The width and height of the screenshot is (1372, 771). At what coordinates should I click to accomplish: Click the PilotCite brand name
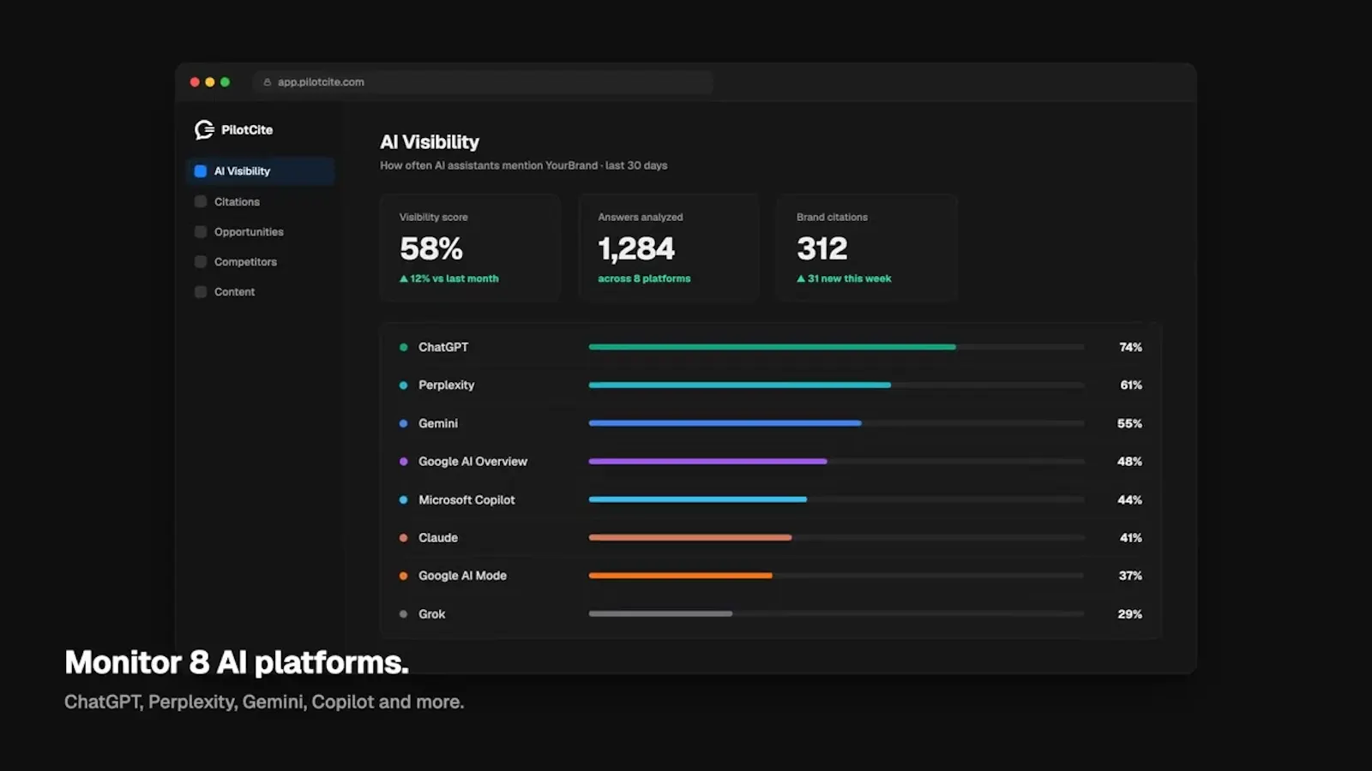tap(247, 129)
